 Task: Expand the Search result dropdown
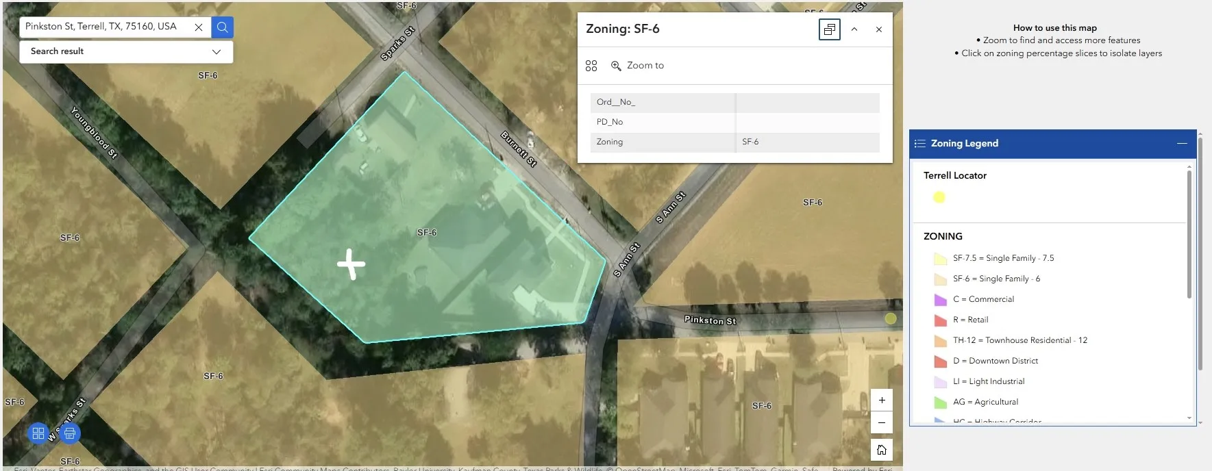[217, 52]
